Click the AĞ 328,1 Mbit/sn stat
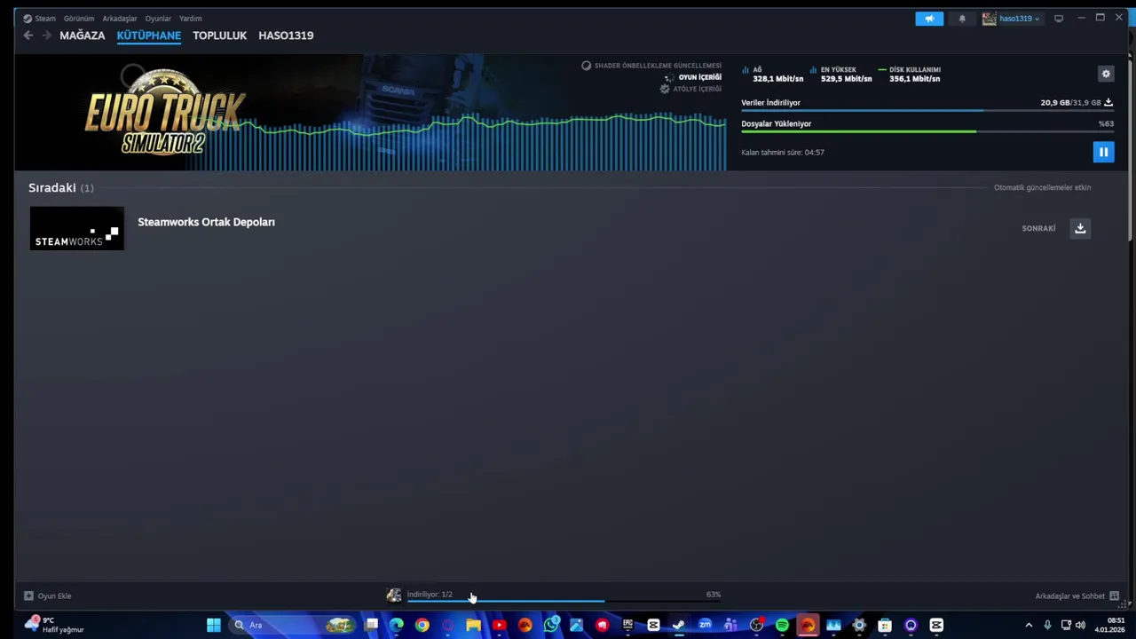1136x639 pixels. click(x=772, y=75)
